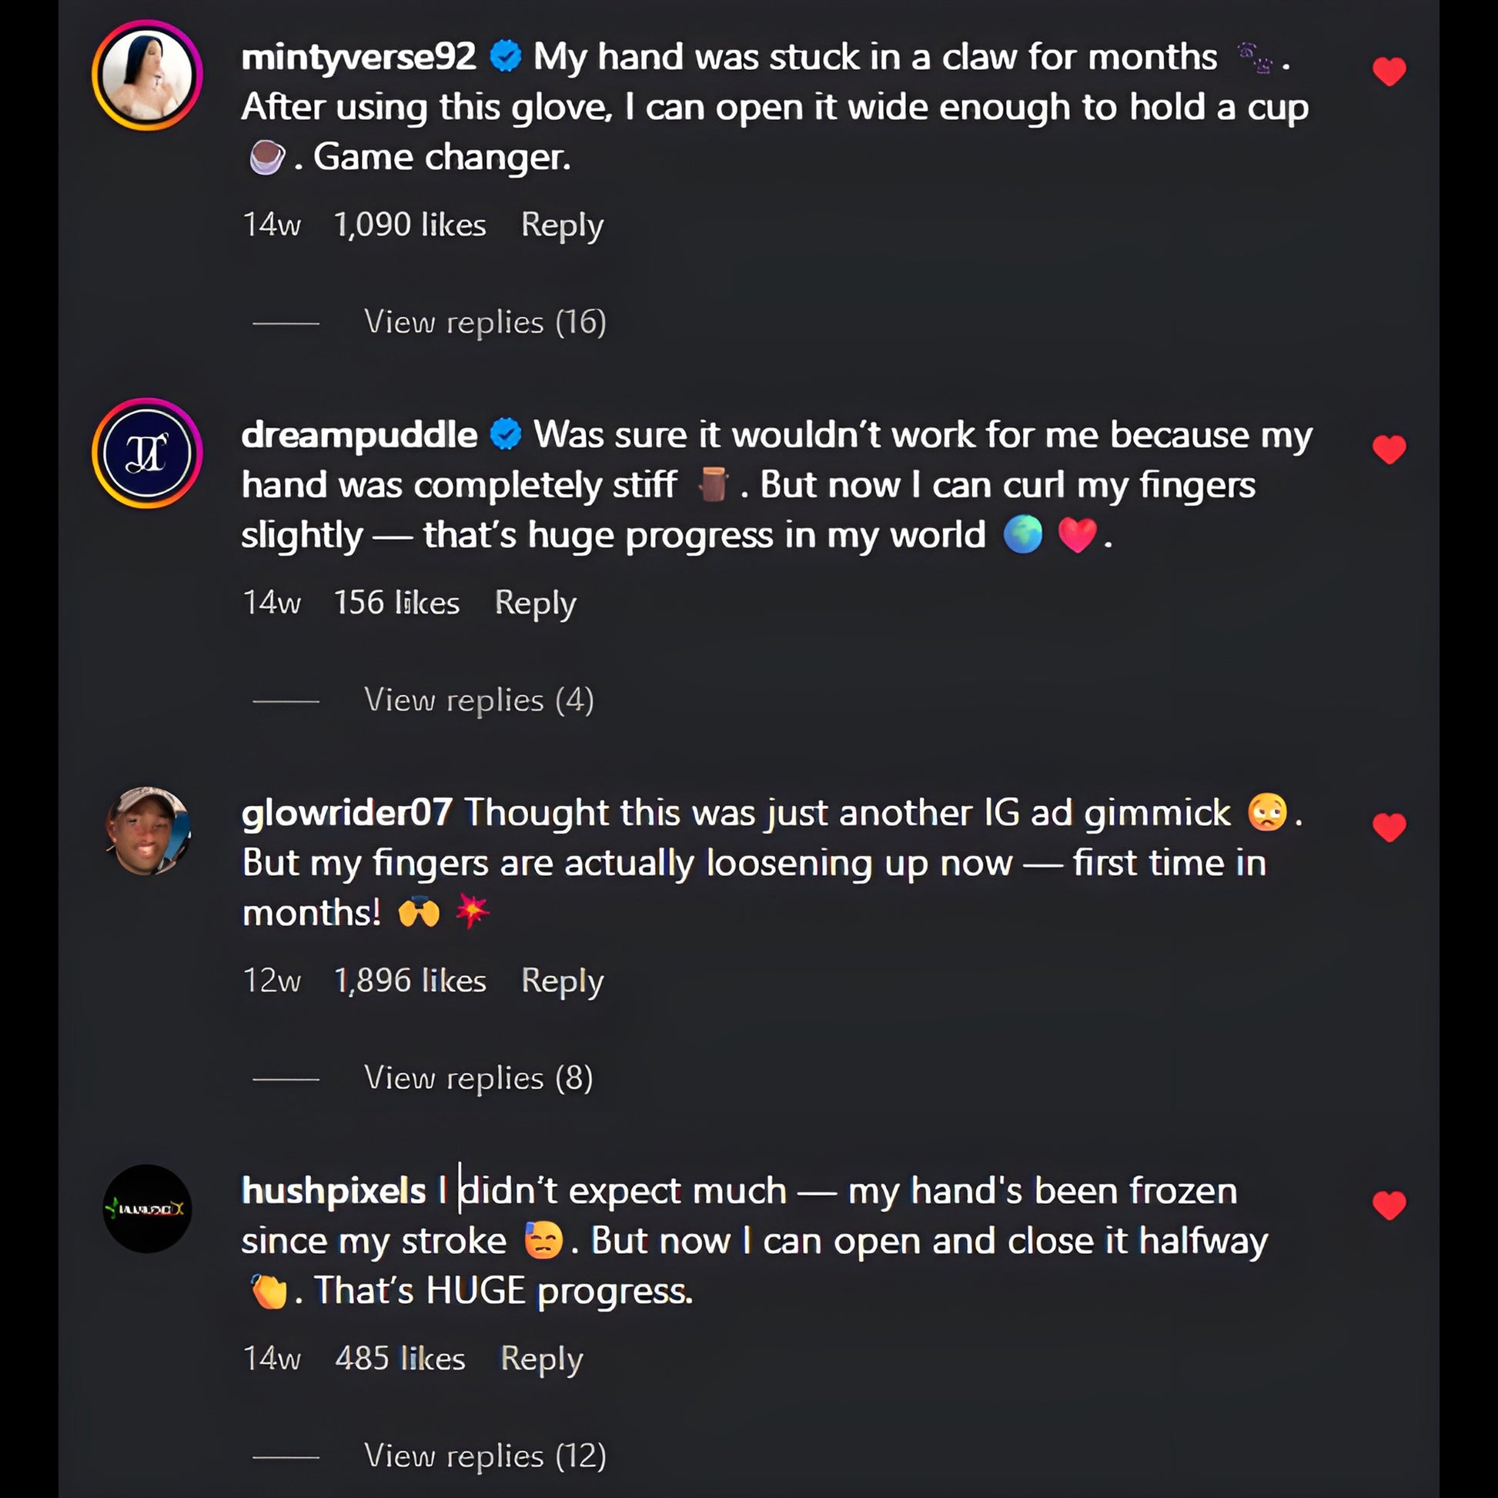The image size is (1498, 1498).
Task: Click the verified badge beside dreampuddle
Action: pos(506,434)
